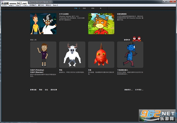Click 新建项目... to create a project

129,90
